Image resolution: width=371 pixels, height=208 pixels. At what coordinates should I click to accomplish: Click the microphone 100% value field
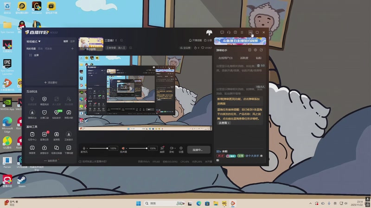pyautogui.click(x=113, y=148)
